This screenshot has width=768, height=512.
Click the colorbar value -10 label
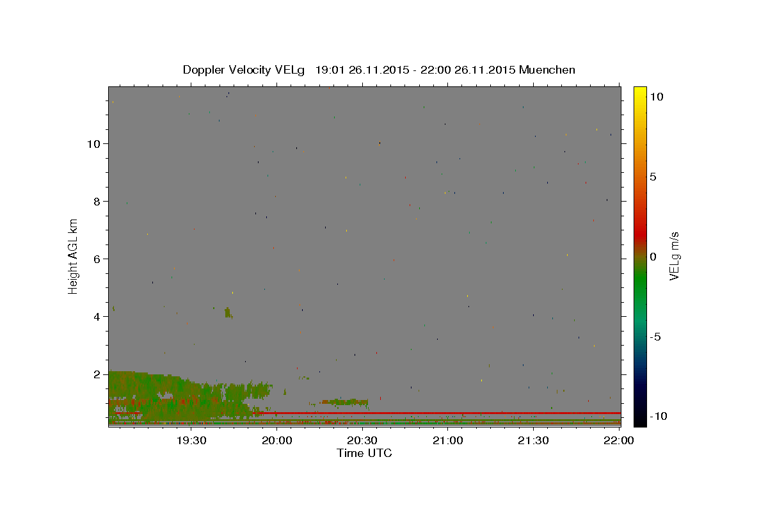pyautogui.click(x=659, y=417)
